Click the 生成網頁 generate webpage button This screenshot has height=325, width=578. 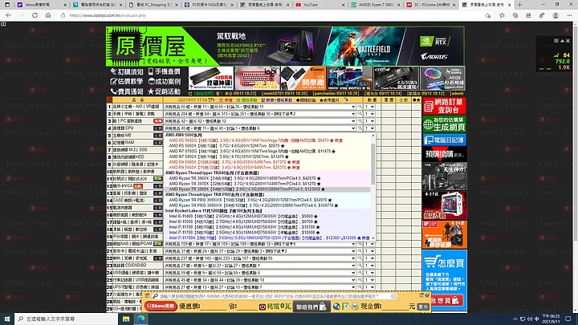point(444,124)
